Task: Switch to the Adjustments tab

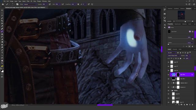Action: (x=178, y=24)
